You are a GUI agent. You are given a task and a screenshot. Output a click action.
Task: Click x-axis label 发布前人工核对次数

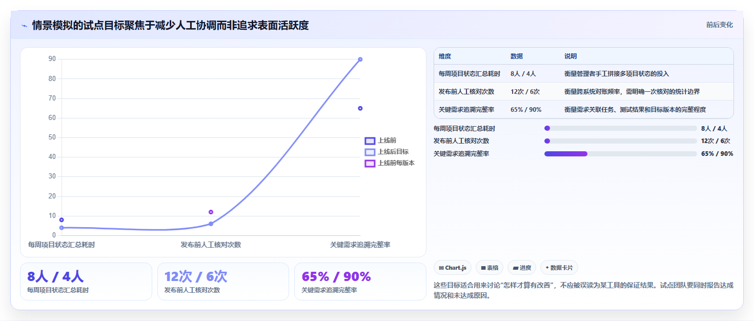tap(211, 245)
